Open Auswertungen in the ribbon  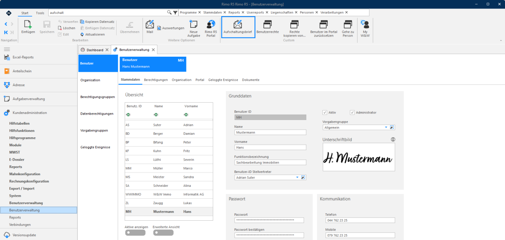[x=170, y=28]
